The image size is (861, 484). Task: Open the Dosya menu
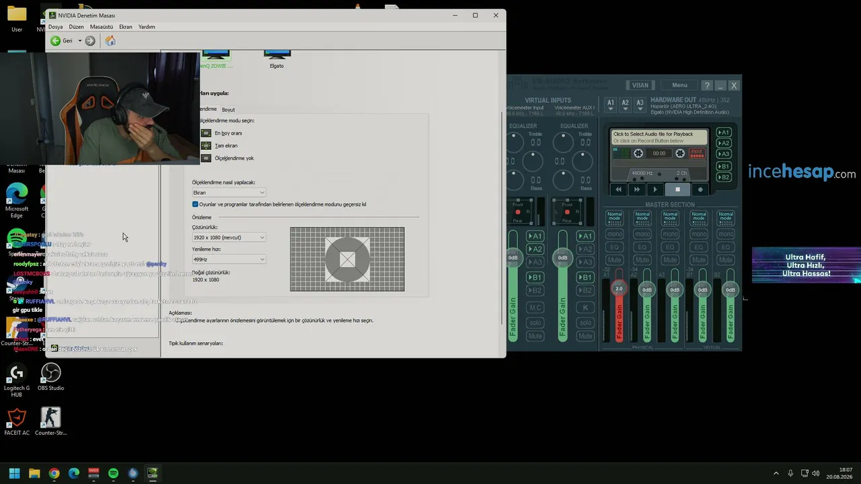click(55, 27)
